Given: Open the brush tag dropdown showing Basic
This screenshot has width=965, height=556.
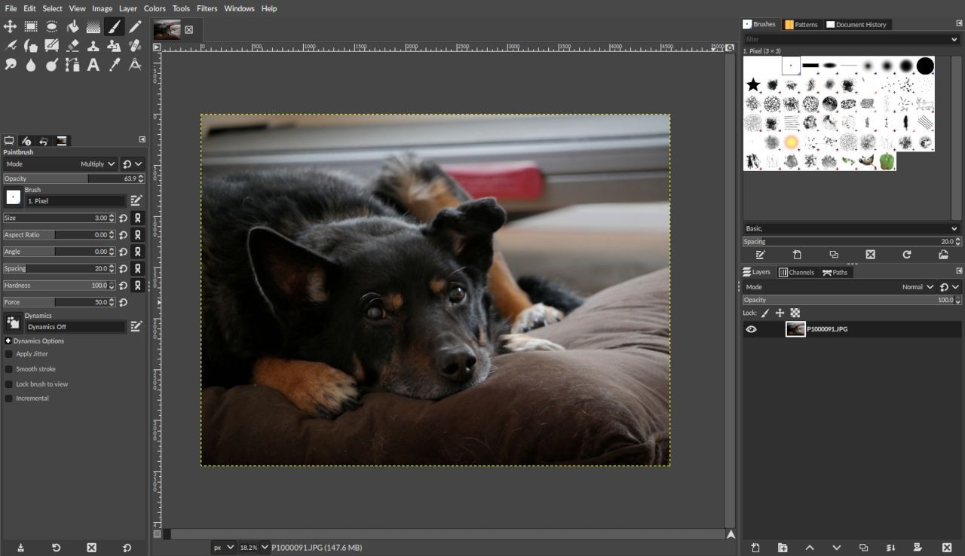Looking at the screenshot, I should click(851, 228).
